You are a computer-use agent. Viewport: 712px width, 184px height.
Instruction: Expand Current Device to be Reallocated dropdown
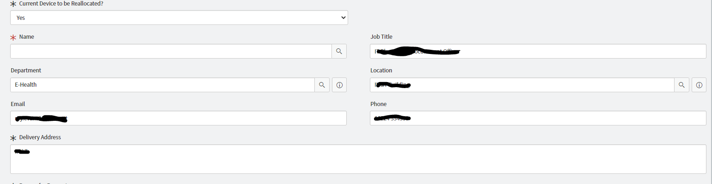179,18
